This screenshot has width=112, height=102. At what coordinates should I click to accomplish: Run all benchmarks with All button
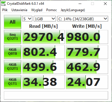tap(13, 22)
